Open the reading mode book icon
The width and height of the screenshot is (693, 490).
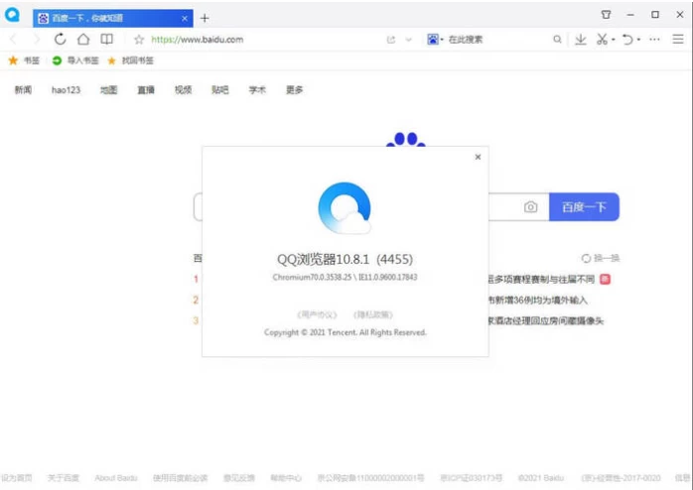[106, 40]
